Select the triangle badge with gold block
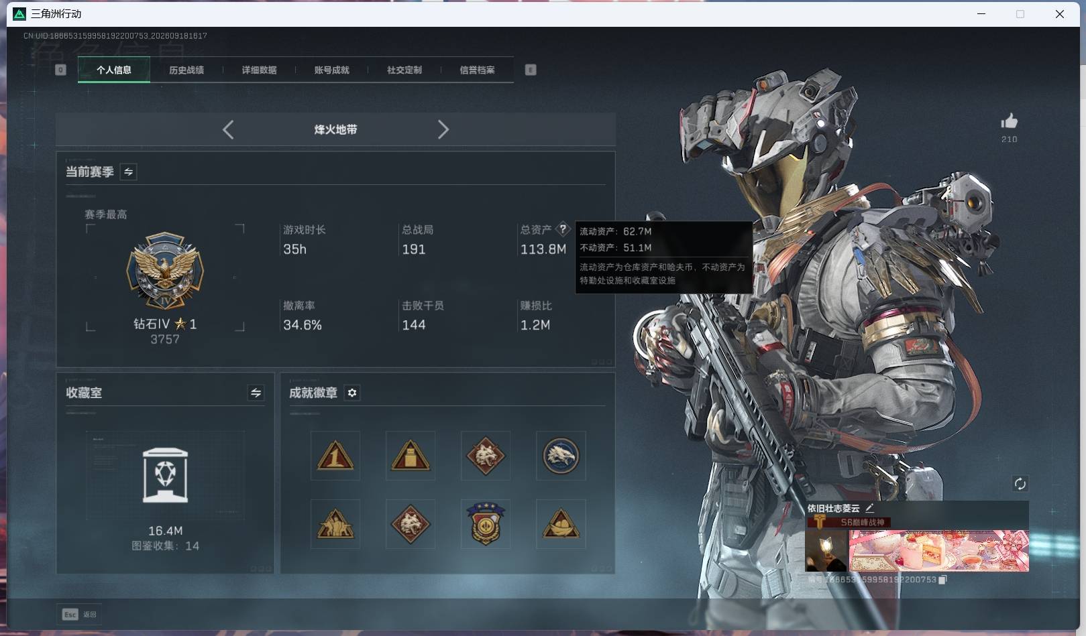The image size is (1086, 636). [411, 456]
